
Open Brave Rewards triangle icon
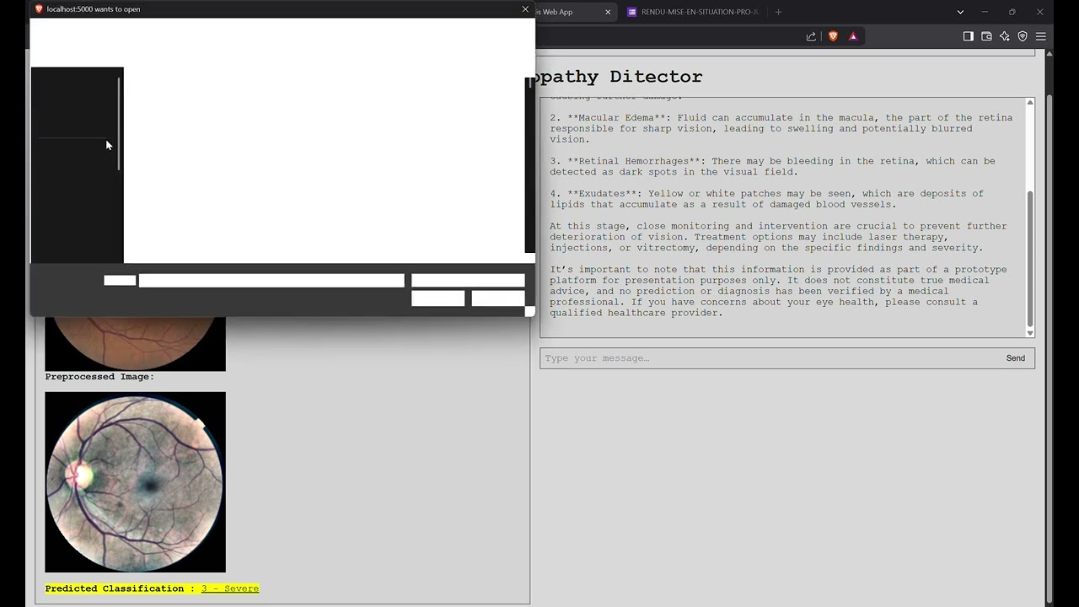(853, 36)
